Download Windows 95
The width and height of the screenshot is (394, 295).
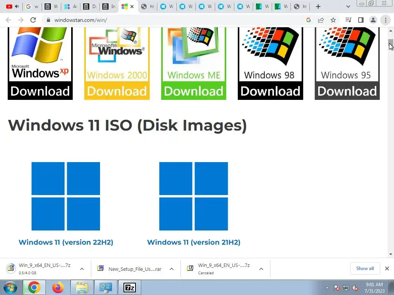coord(347,91)
